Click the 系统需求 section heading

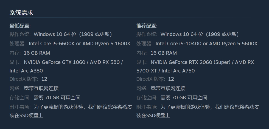coord(21,12)
